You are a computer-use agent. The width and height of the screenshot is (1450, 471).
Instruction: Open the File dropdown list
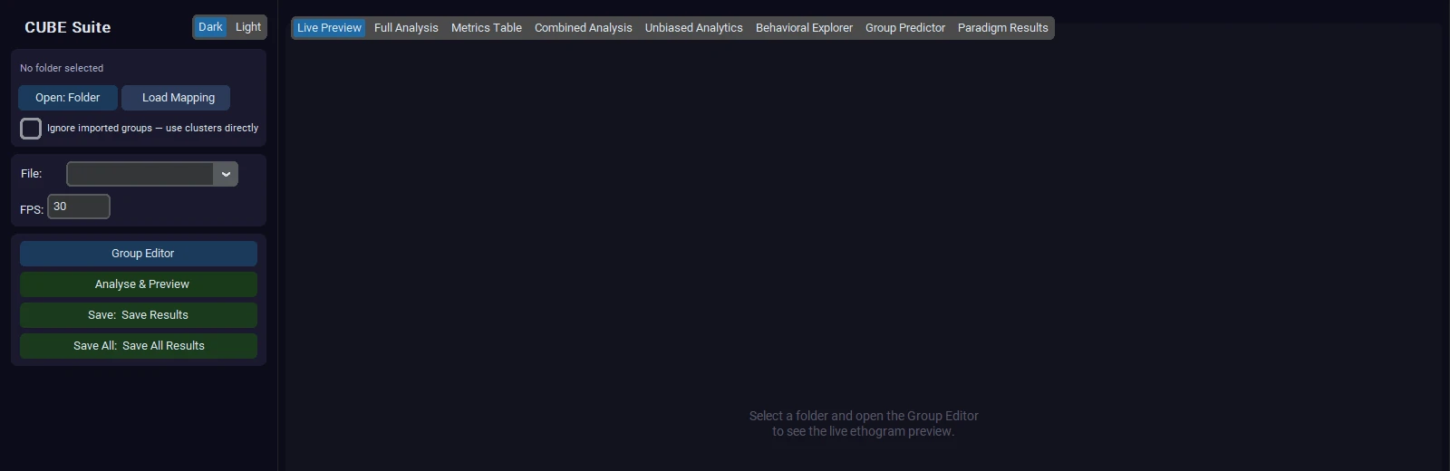click(x=152, y=174)
